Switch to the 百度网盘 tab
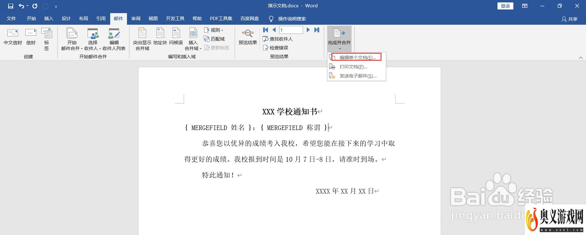This screenshot has width=586, height=235. [250, 19]
